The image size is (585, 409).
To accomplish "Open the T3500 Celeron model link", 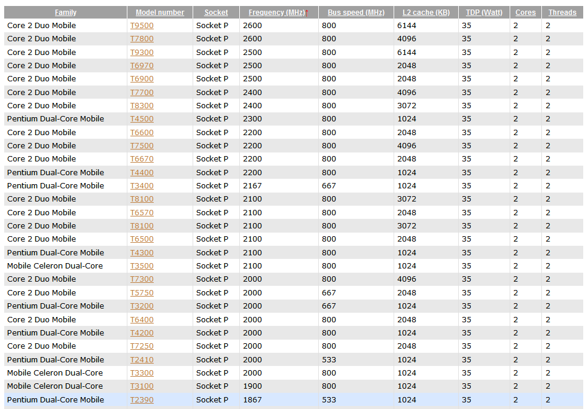I will point(142,266).
